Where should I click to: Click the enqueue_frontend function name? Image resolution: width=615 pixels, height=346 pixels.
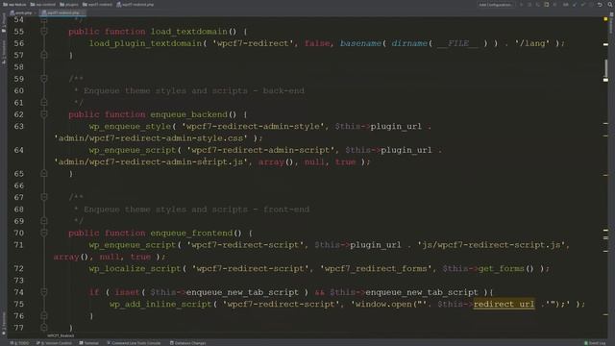(x=191, y=233)
